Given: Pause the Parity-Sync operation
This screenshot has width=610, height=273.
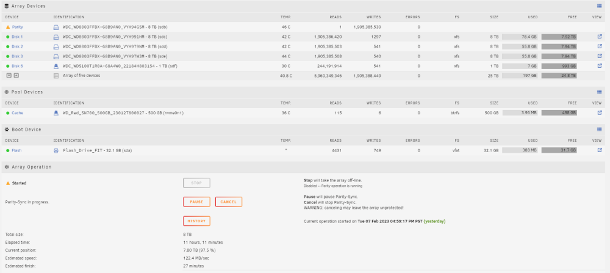Looking at the screenshot, I should tap(196, 202).
